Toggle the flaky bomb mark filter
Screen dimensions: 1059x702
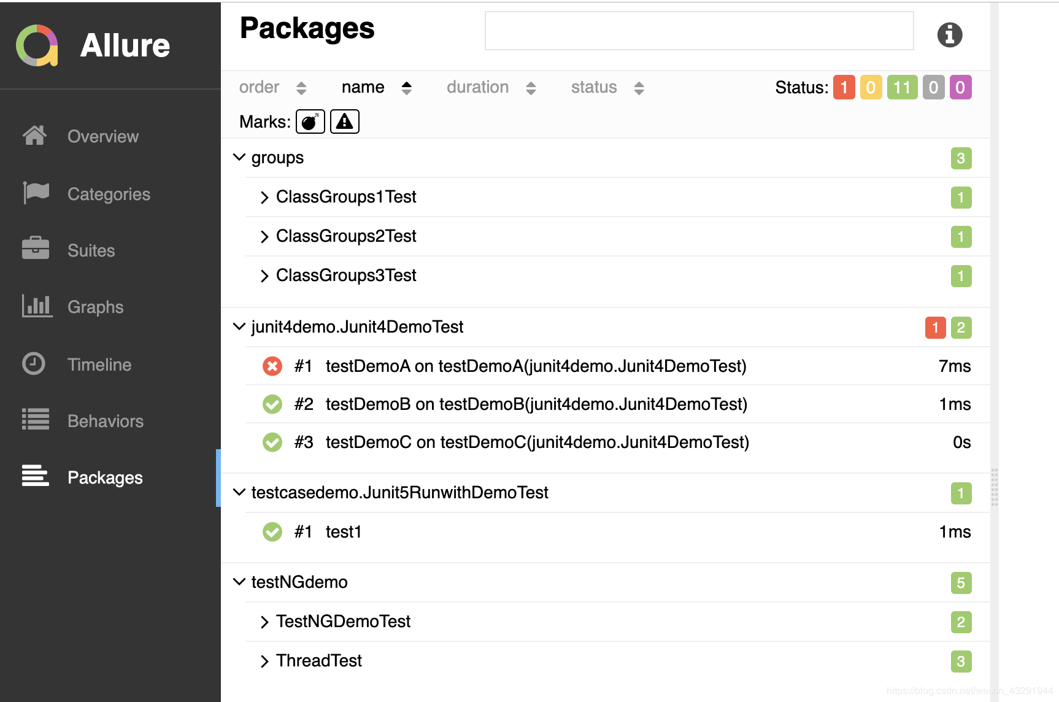(x=310, y=121)
